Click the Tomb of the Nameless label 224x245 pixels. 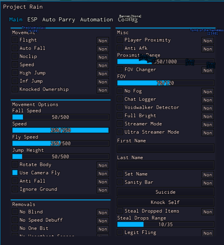point(207,30)
